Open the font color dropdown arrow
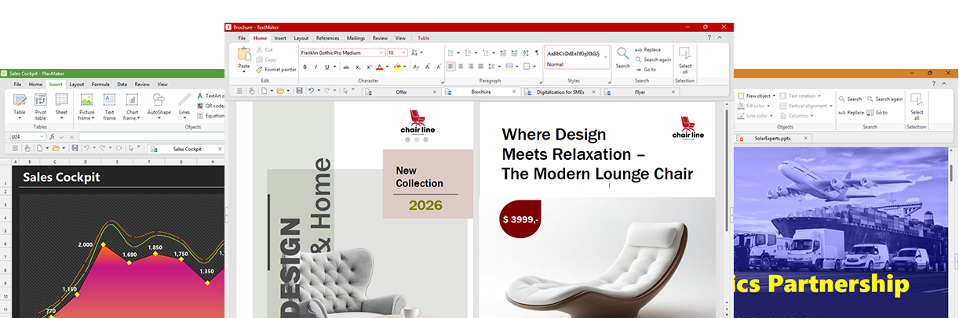Viewport: 959px width, 318px height. 387,67
